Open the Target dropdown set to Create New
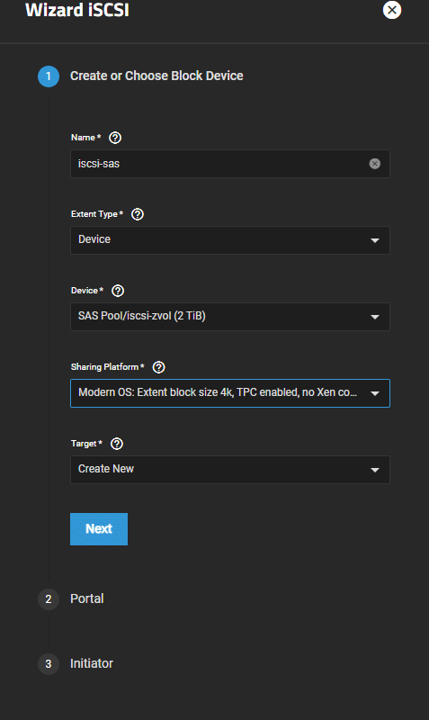 [230, 470]
